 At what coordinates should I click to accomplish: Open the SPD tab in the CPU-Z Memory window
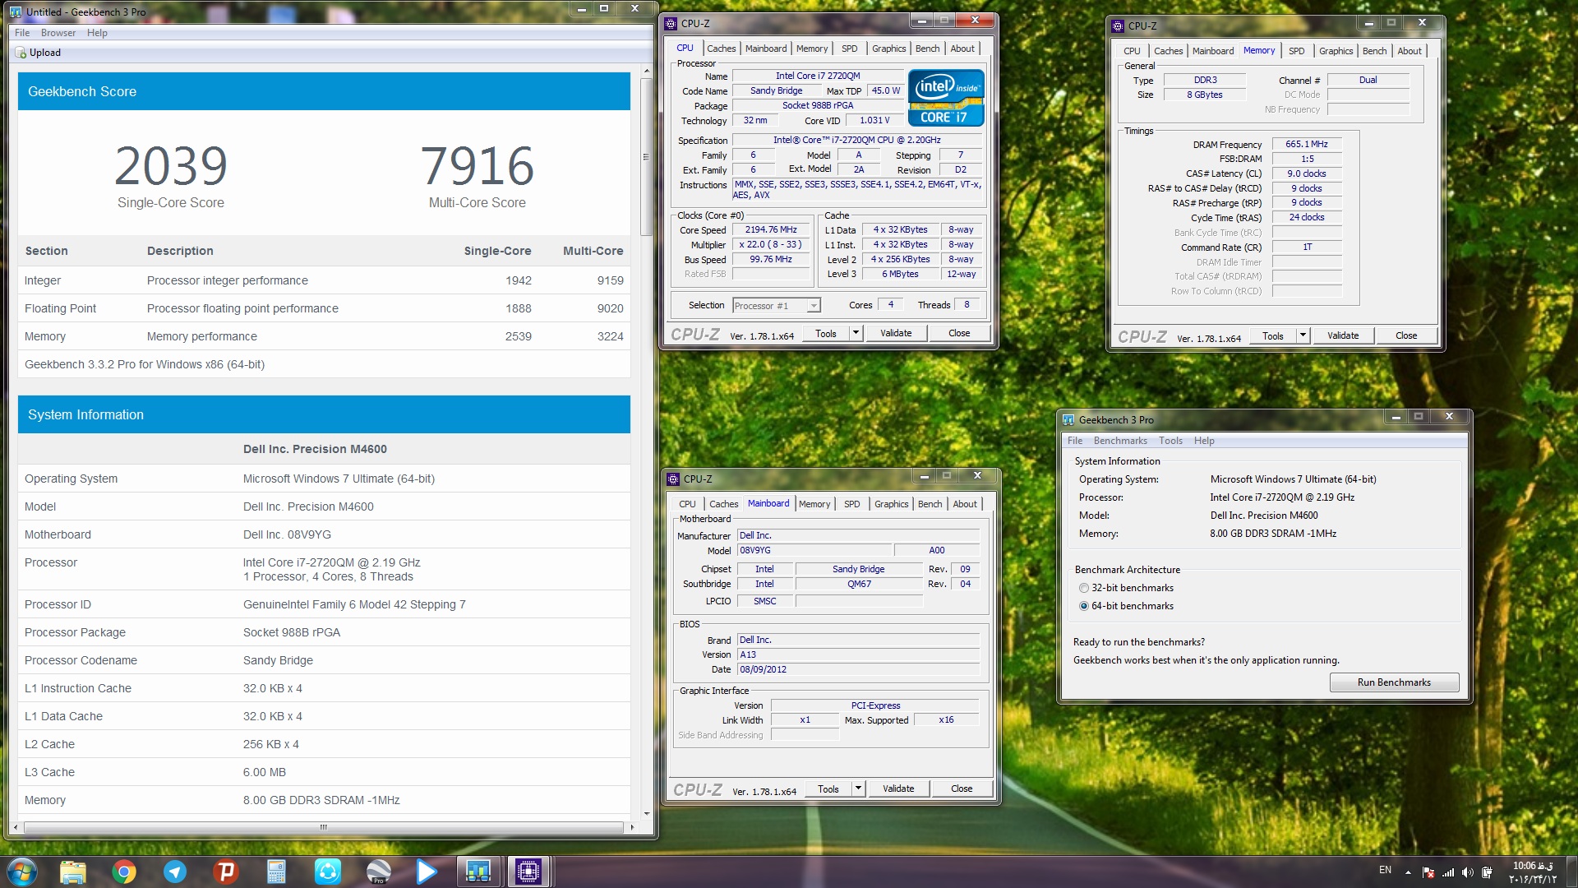pos(1296,51)
